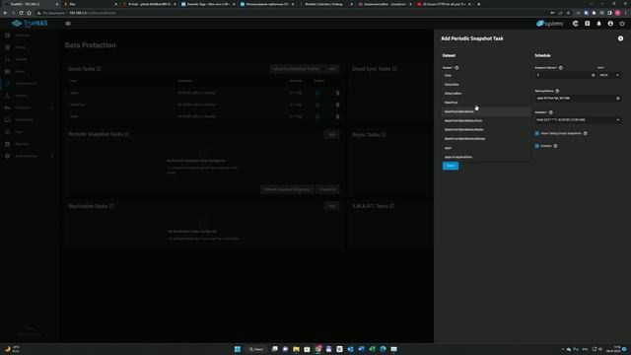
Task: Select the Data/Data dataset option
Action: 486,85
